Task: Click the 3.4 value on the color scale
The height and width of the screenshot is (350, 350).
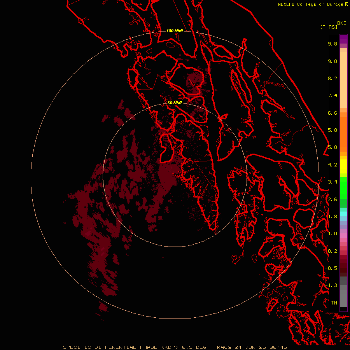Action: [332, 182]
